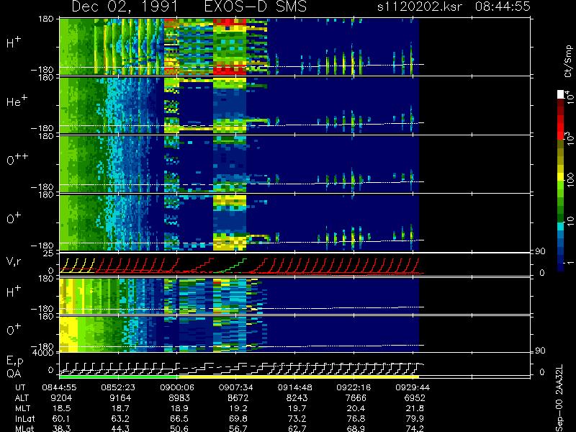Click UT value '0914:48'
Image resolution: width=576 pixels, height=432 pixels.
pos(294,387)
